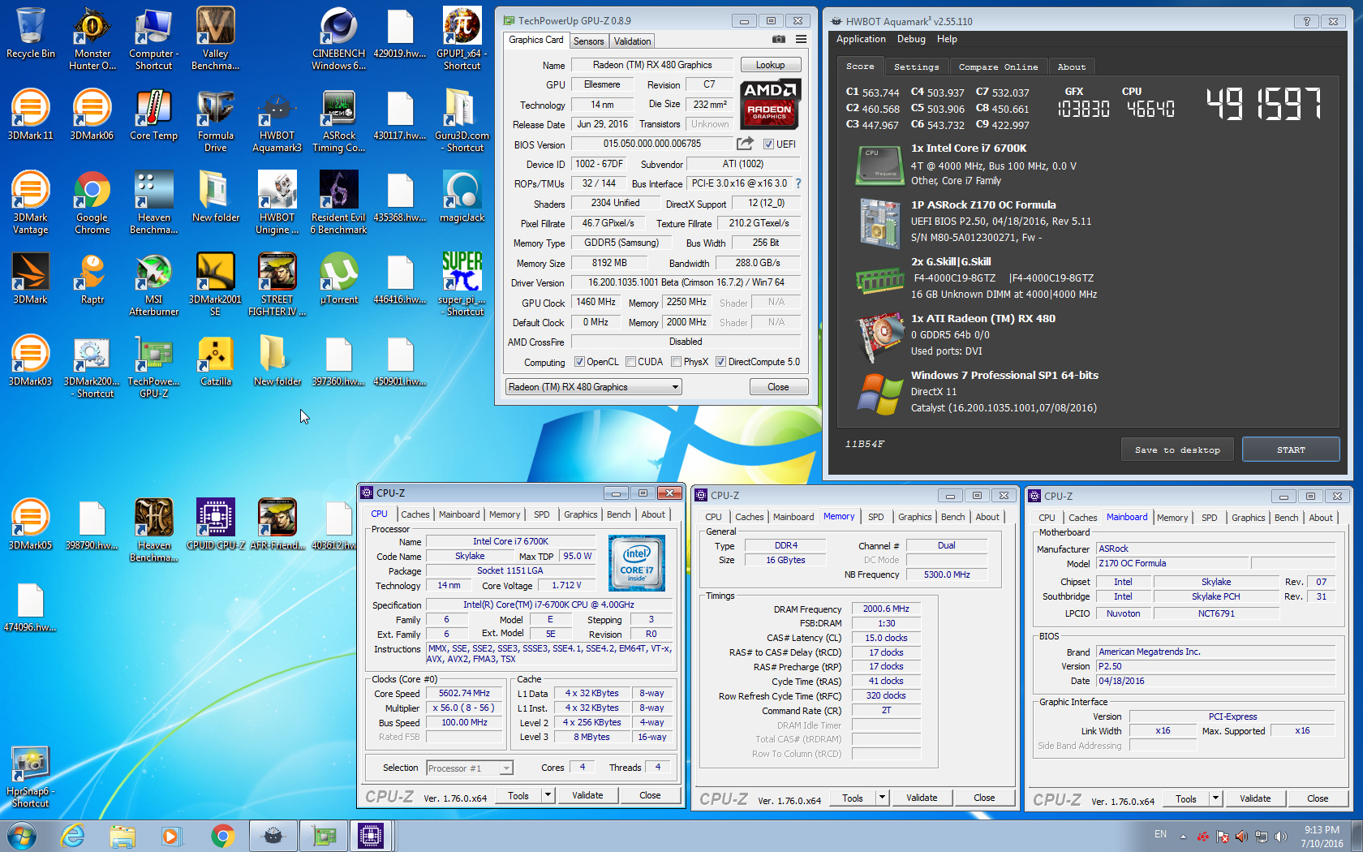
Task: Click Tools button in first CPU-Z
Action: pyautogui.click(x=518, y=795)
